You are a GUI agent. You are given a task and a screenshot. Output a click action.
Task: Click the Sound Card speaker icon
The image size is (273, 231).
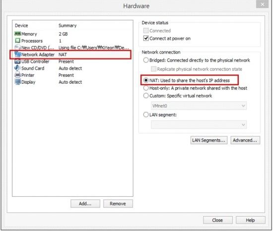pyautogui.click(x=17, y=68)
